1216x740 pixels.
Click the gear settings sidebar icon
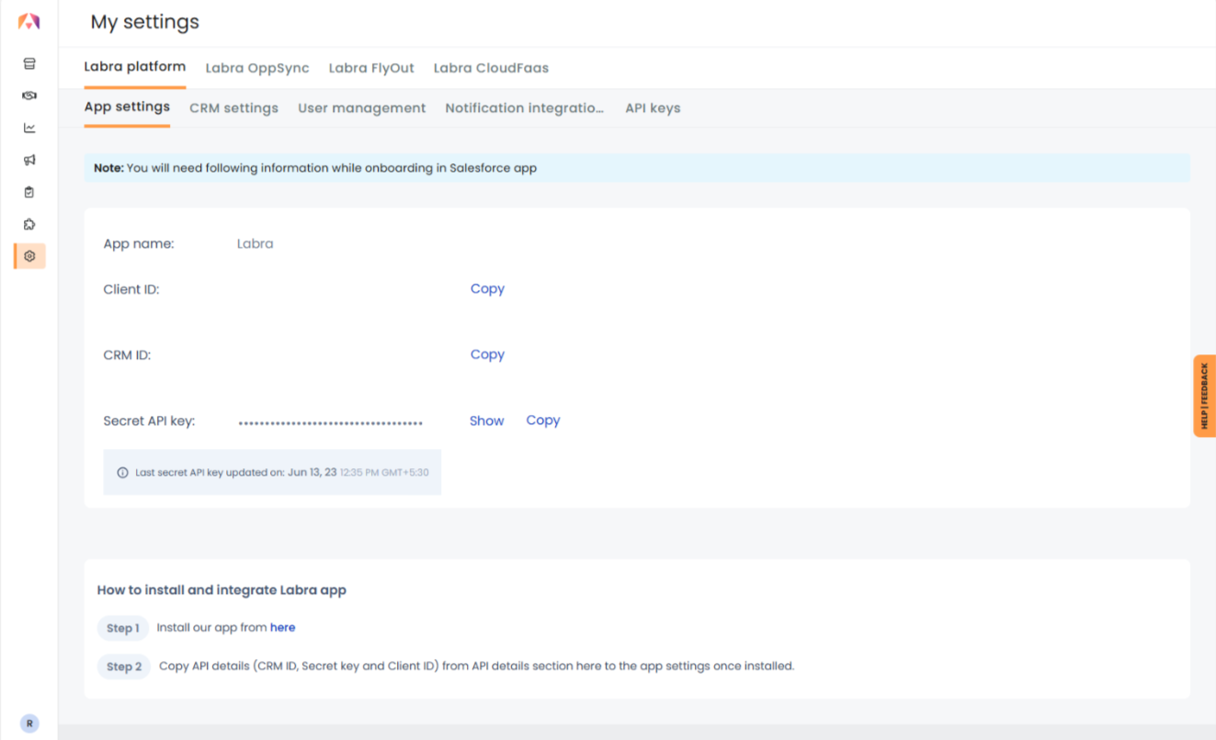[x=29, y=256]
